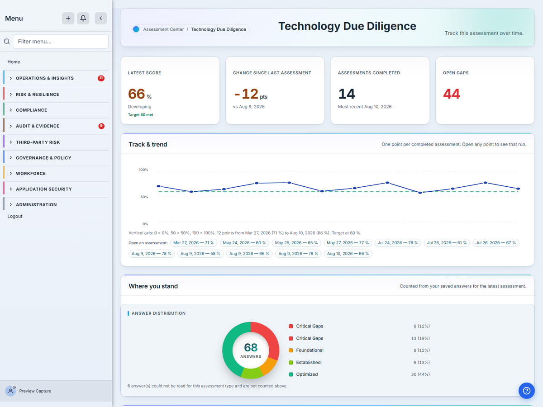The height and width of the screenshot is (407, 543).
Task: Click the Established 9 (13%) value
Action: point(422,363)
